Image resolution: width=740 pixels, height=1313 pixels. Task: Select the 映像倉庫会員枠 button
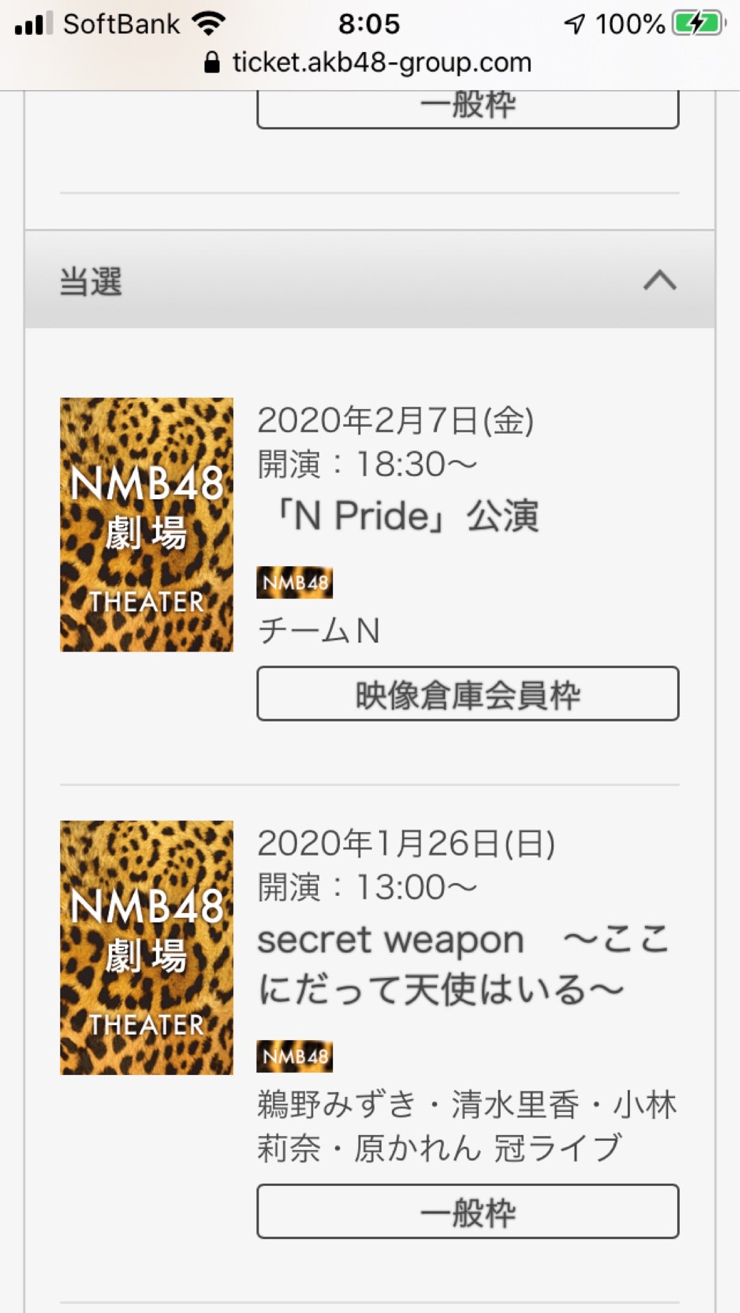(x=468, y=693)
